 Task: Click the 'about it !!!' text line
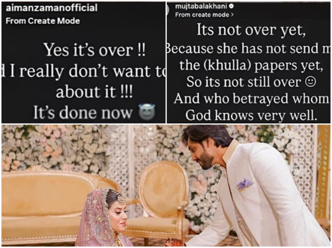(x=94, y=92)
